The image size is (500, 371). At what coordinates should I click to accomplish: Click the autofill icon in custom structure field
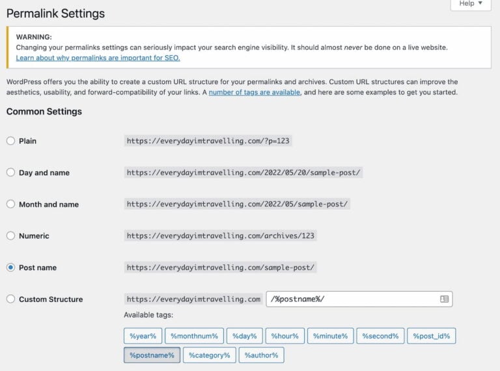click(x=444, y=299)
